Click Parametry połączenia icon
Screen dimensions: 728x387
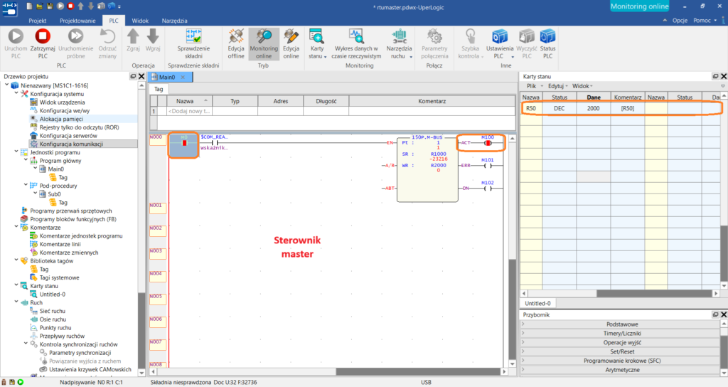[x=434, y=36]
